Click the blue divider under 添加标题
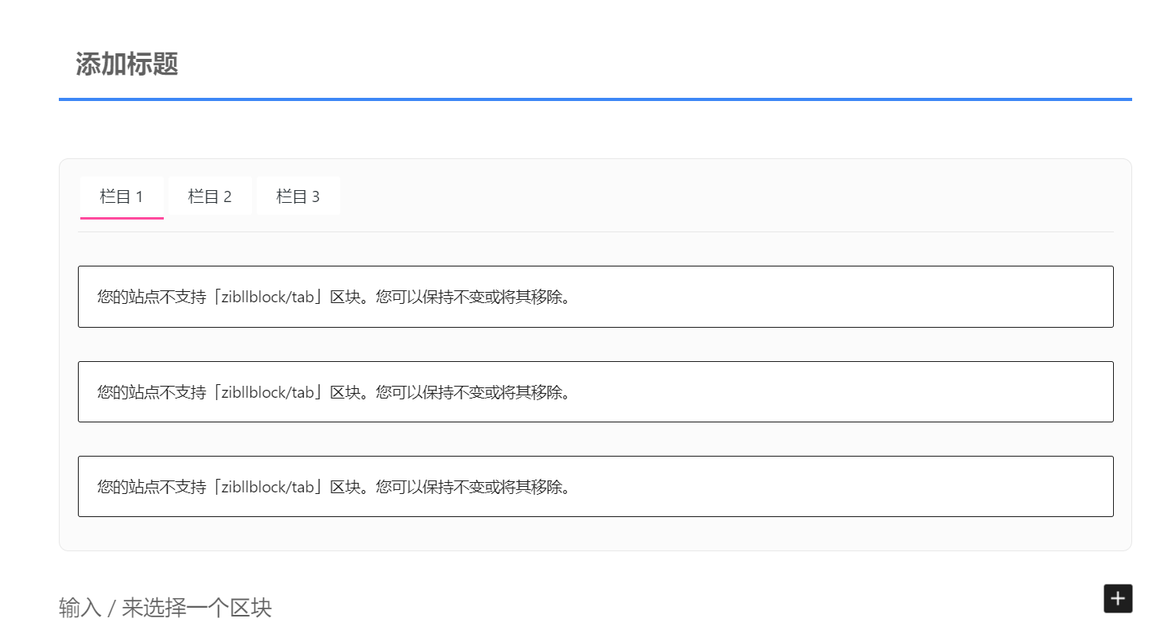The width and height of the screenshot is (1156, 630). coord(595,100)
